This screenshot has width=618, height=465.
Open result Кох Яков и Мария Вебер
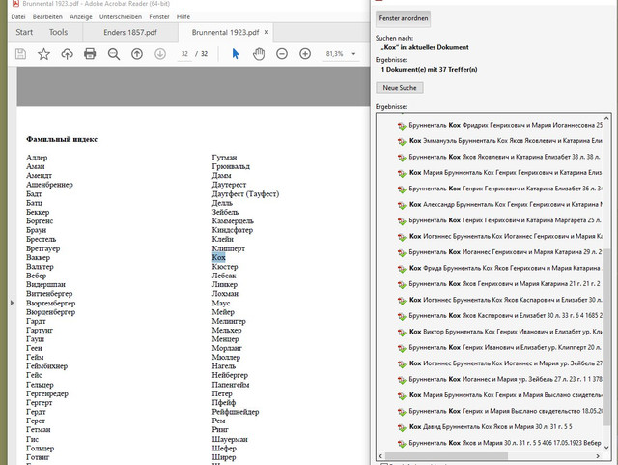point(505,443)
